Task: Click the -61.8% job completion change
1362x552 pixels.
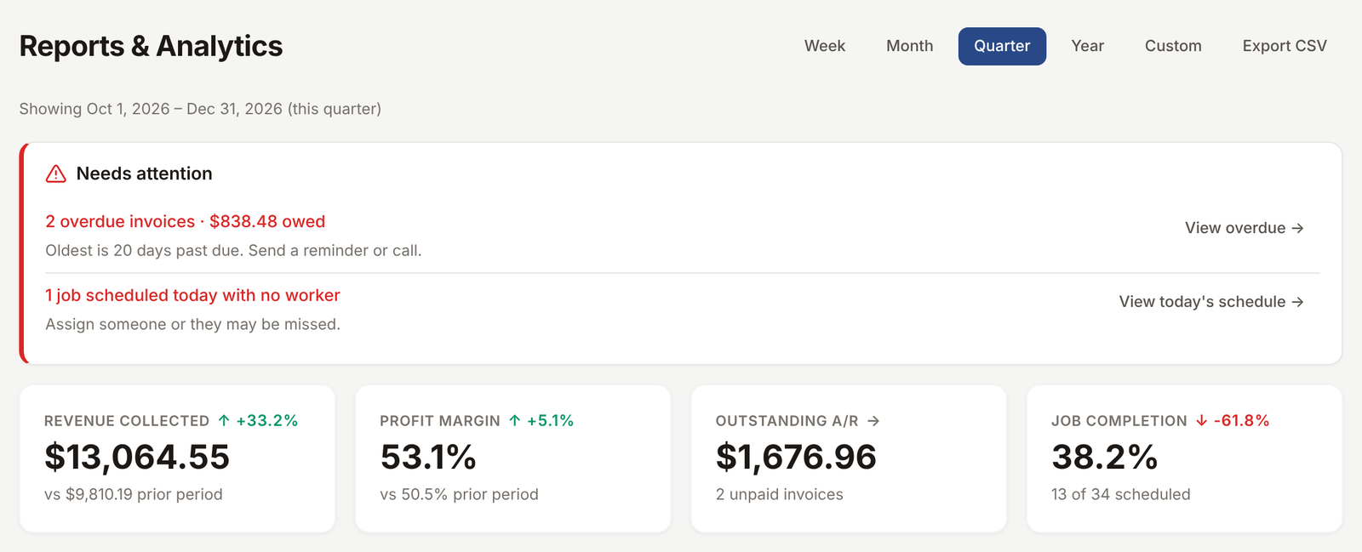Action: pyautogui.click(x=1242, y=421)
